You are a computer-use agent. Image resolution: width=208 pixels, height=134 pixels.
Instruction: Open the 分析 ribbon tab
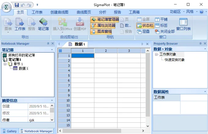click(x=102, y=12)
